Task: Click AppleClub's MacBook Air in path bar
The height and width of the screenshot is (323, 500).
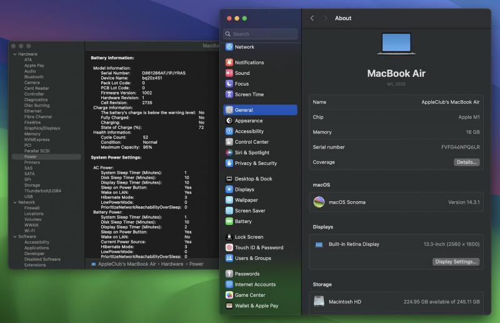Action: [127, 264]
